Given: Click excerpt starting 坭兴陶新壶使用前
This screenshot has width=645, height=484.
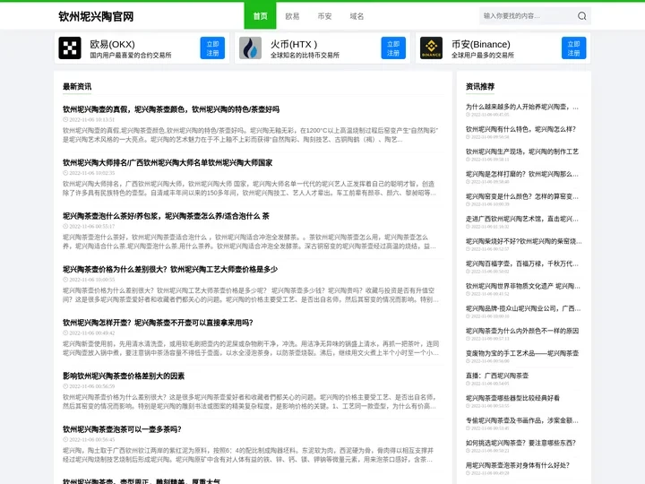Looking at the screenshot, I should pos(251,348).
